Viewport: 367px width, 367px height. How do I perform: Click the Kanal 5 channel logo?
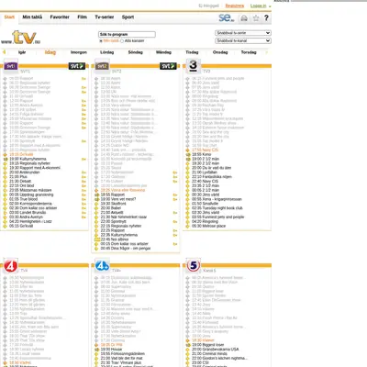click(x=194, y=265)
